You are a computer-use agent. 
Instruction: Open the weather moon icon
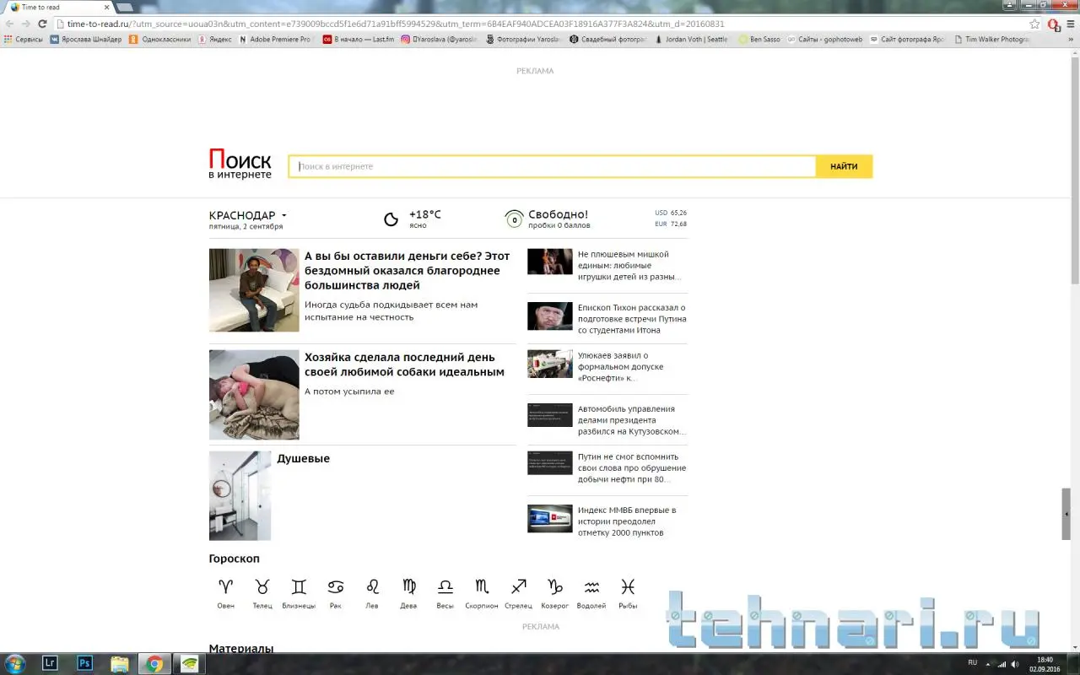(391, 219)
